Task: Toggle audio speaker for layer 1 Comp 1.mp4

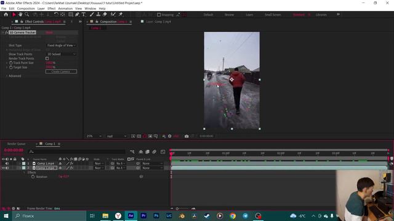Action: (x=7, y=163)
